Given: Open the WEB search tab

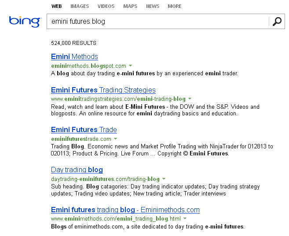Looking at the screenshot, I should [x=57, y=6].
